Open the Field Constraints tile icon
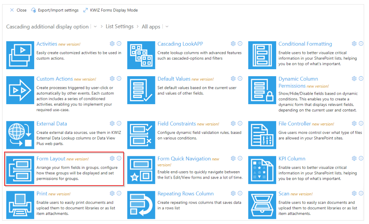 [141, 135]
